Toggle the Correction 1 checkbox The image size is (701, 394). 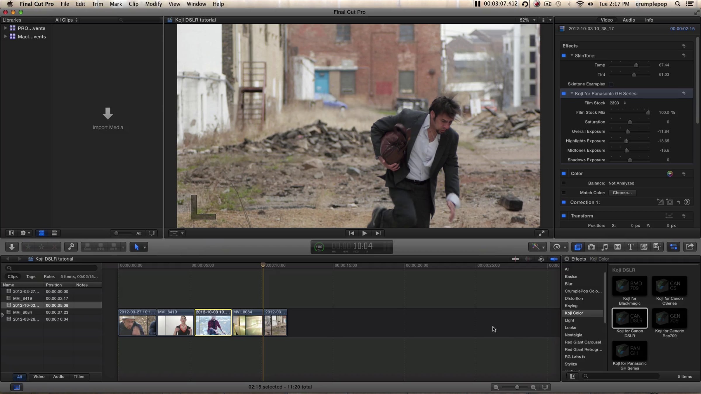pos(564,202)
